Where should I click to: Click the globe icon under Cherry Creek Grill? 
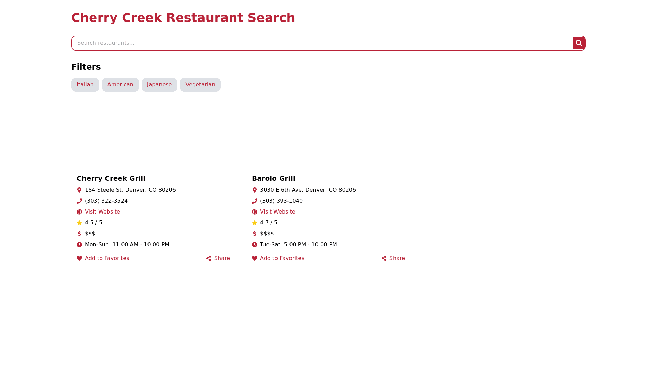click(x=79, y=212)
